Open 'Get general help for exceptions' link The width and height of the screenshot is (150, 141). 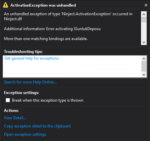coord(32,58)
